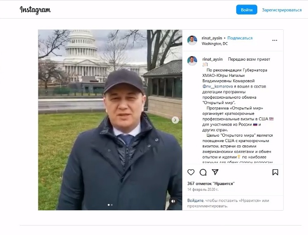
Task: Click the Зарегистрироваться sign-up link
Action: tap(282, 10)
